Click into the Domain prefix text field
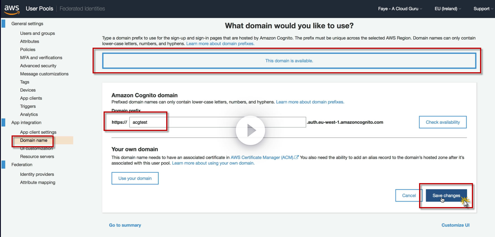495x237 pixels. point(217,122)
